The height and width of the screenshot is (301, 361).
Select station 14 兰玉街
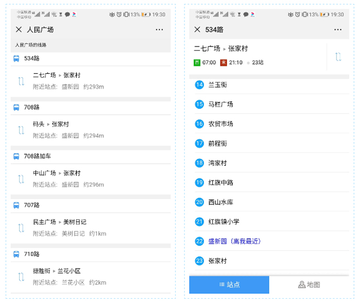click(x=218, y=85)
